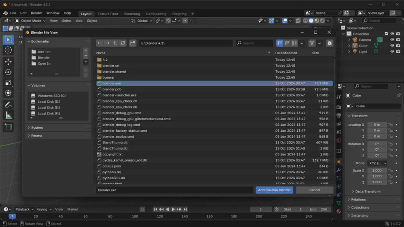Toggle lock on Location X property
404x227 pixels.
391,125
